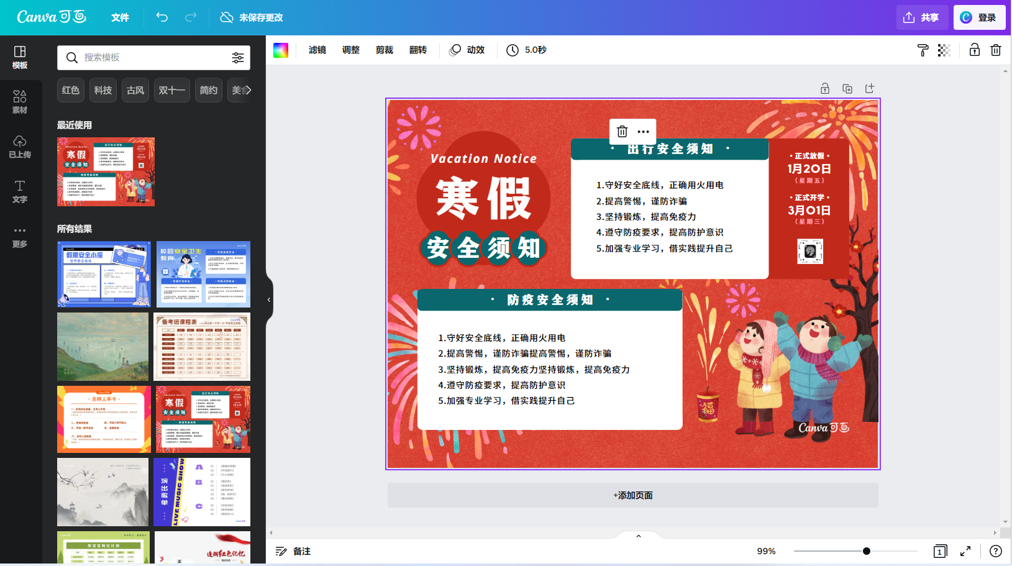The image size is (1012, 566).
Task: Collapse the side template panel
Action: tap(269, 299)
